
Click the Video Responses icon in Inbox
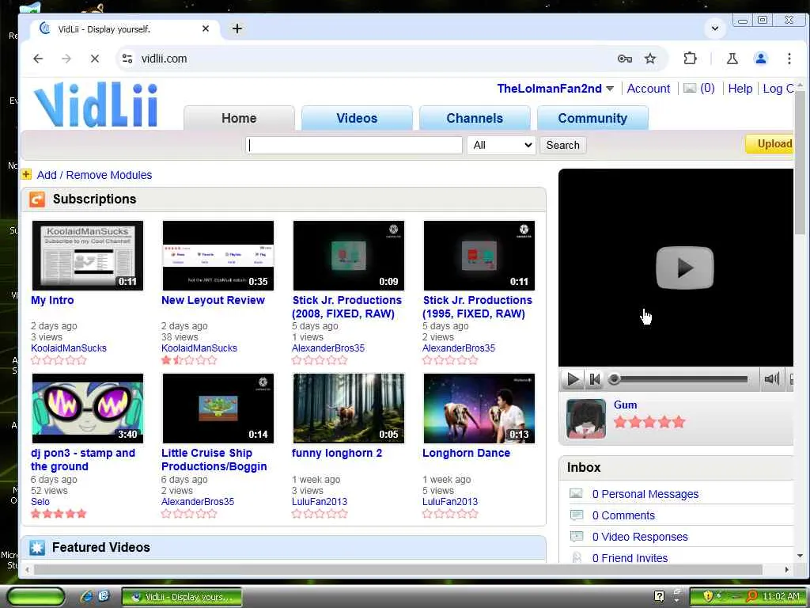pyautogui.click(x=576, y=537)
